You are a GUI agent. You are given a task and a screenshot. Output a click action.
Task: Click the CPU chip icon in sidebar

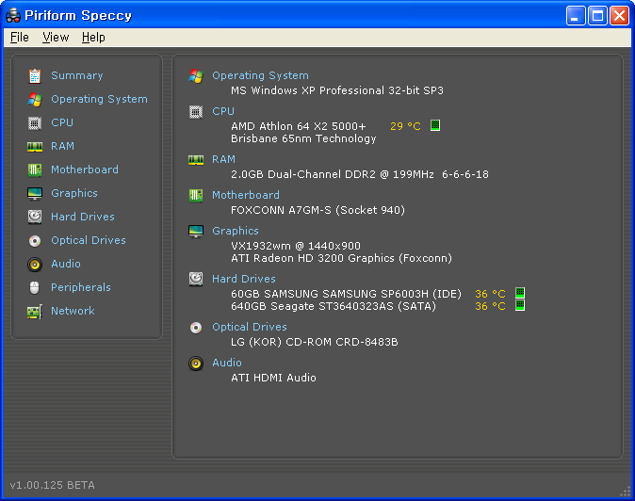pyautogui.click(x=35, y=122)
